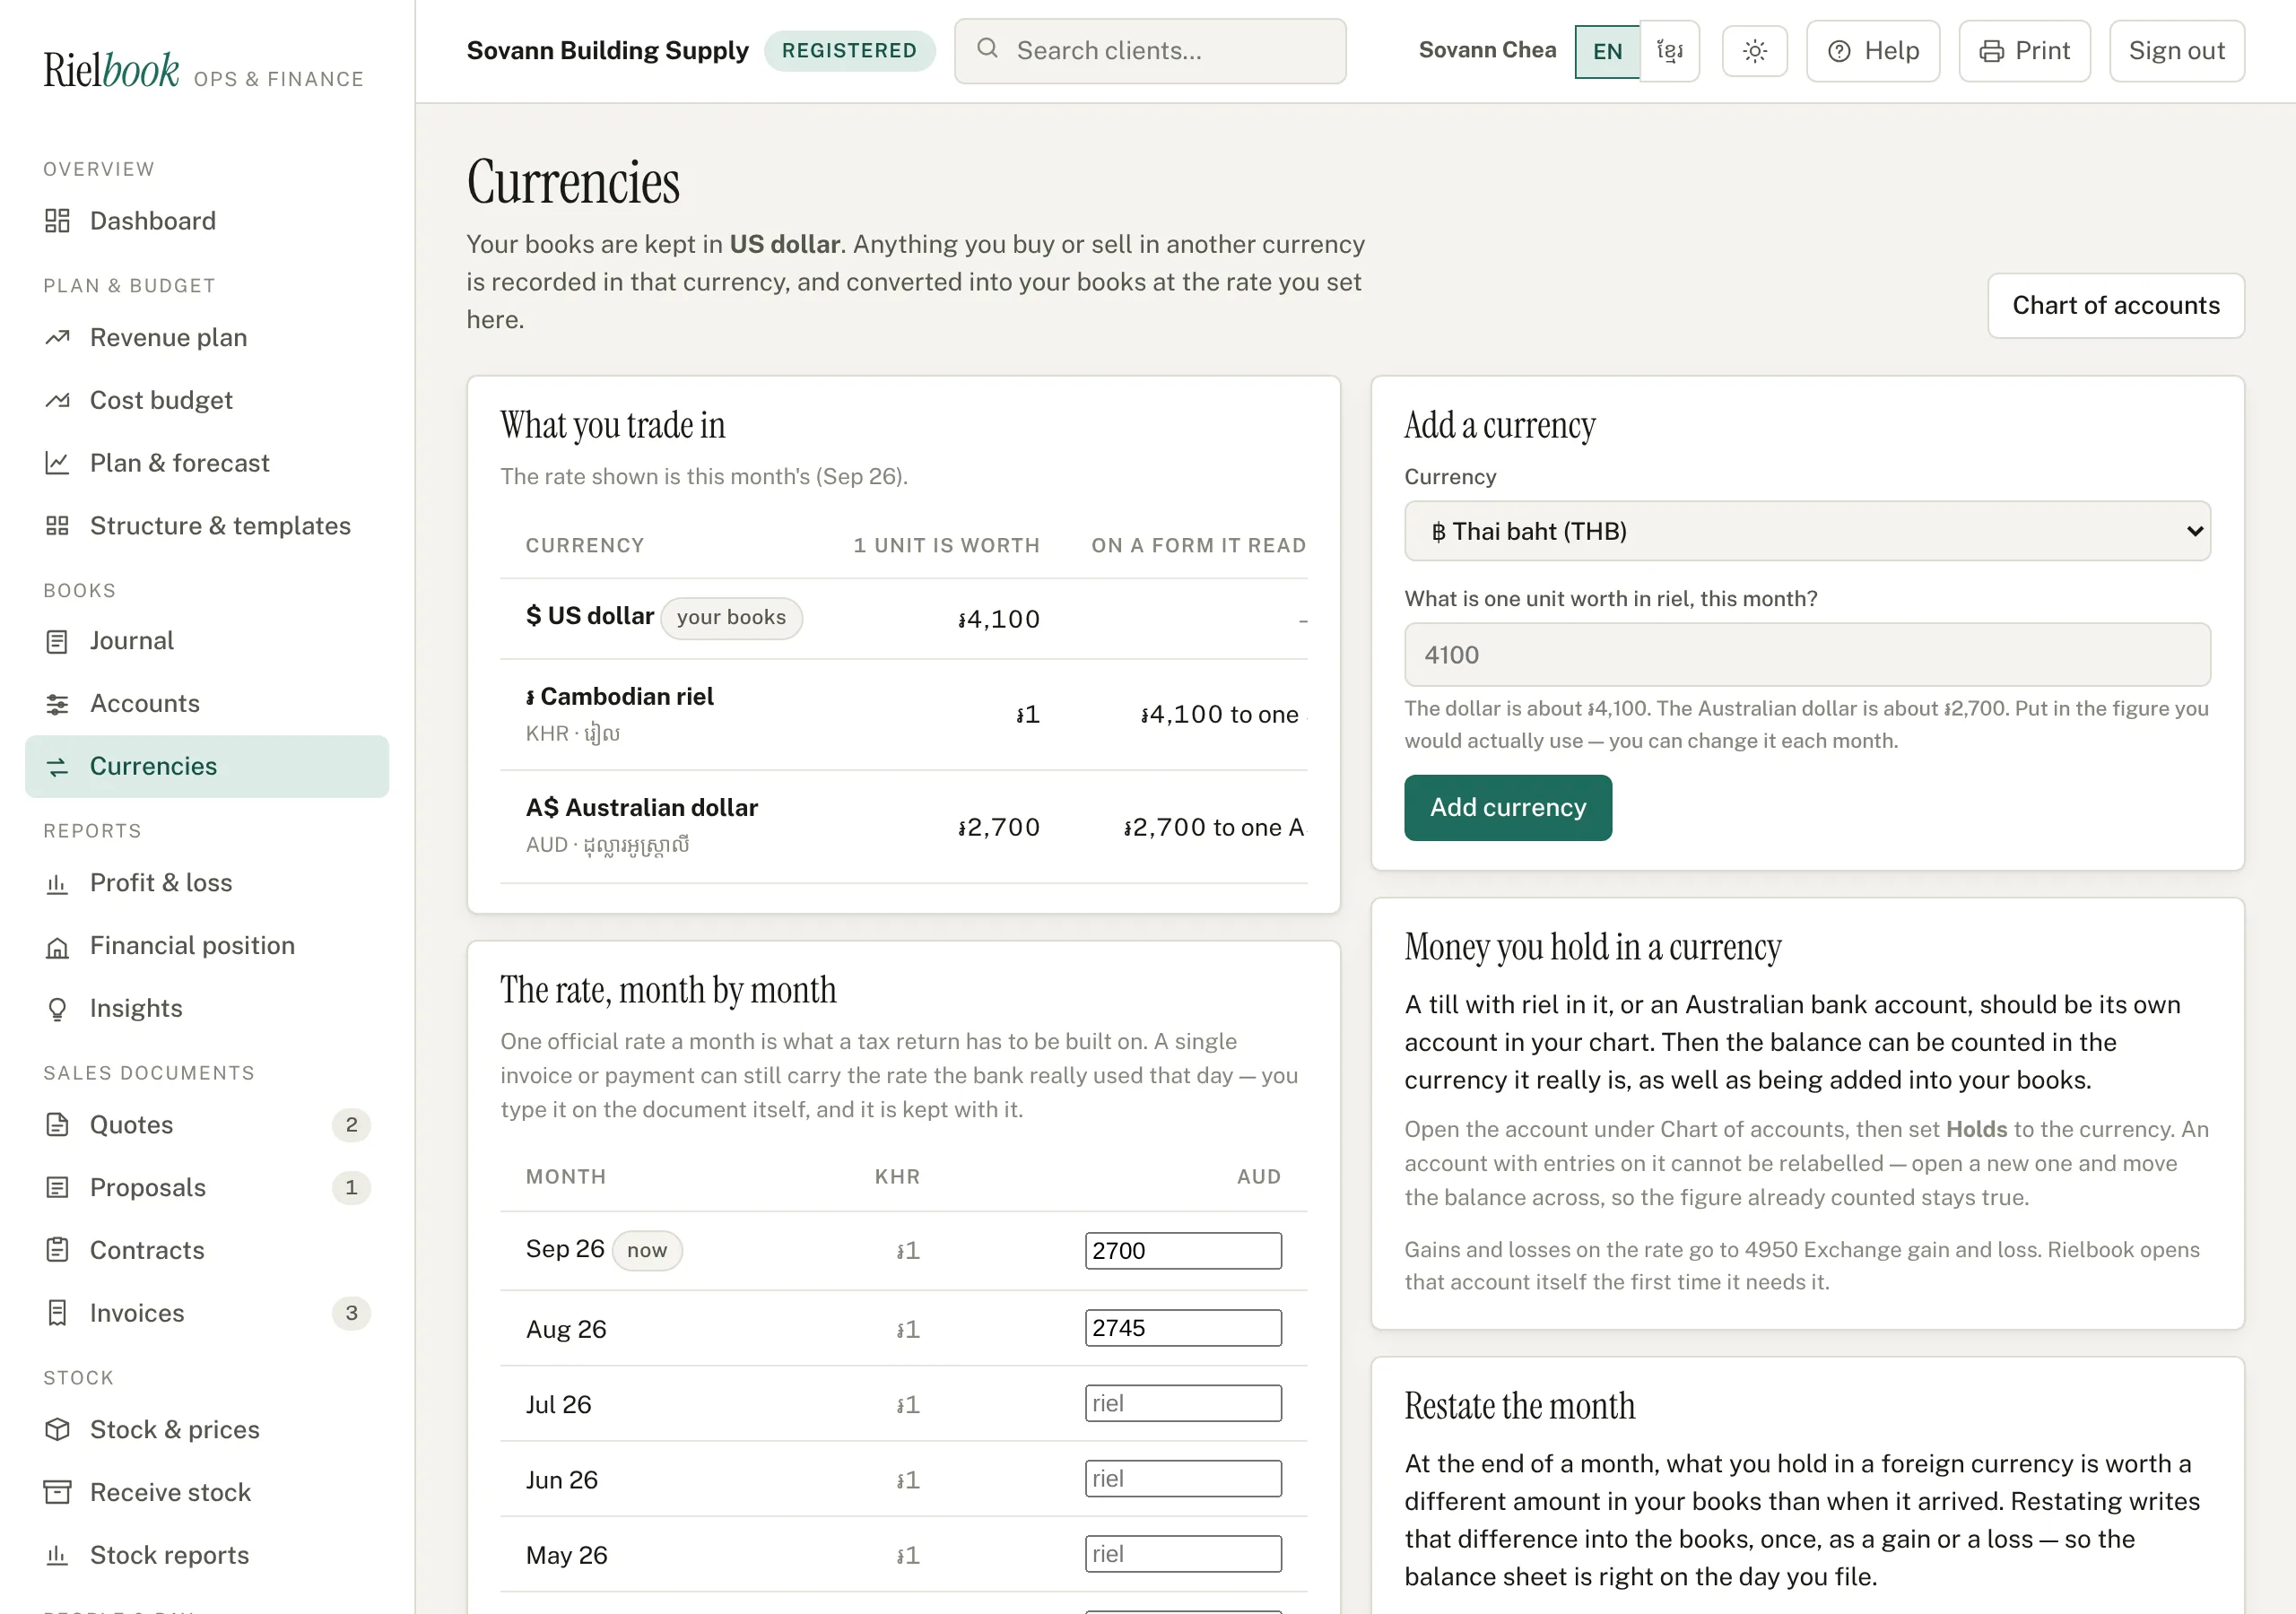The image size is (2296, 1614).
Task: Switch interface language to EN
Action: [x=1607, y=51]
